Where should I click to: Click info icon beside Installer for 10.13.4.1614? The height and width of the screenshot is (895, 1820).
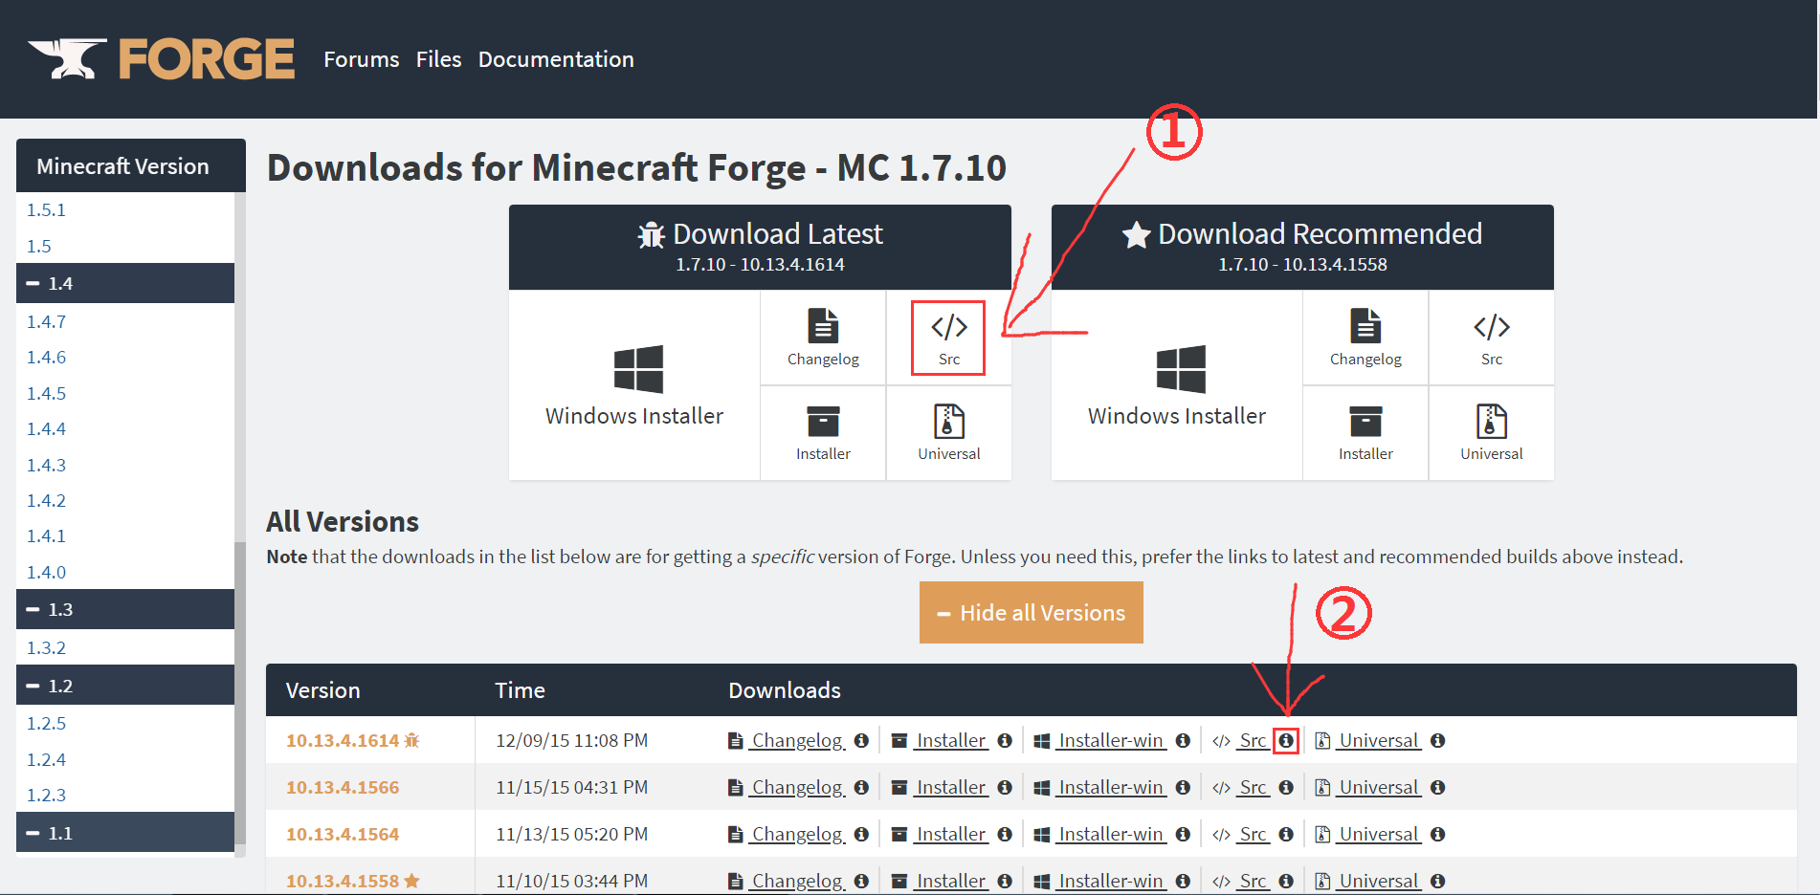click(x=1004, y=740)
